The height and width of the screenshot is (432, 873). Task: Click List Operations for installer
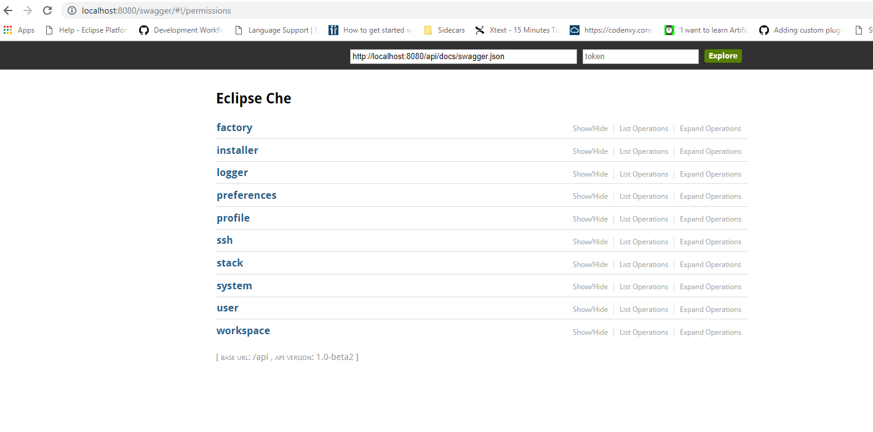tap(644, 151)
